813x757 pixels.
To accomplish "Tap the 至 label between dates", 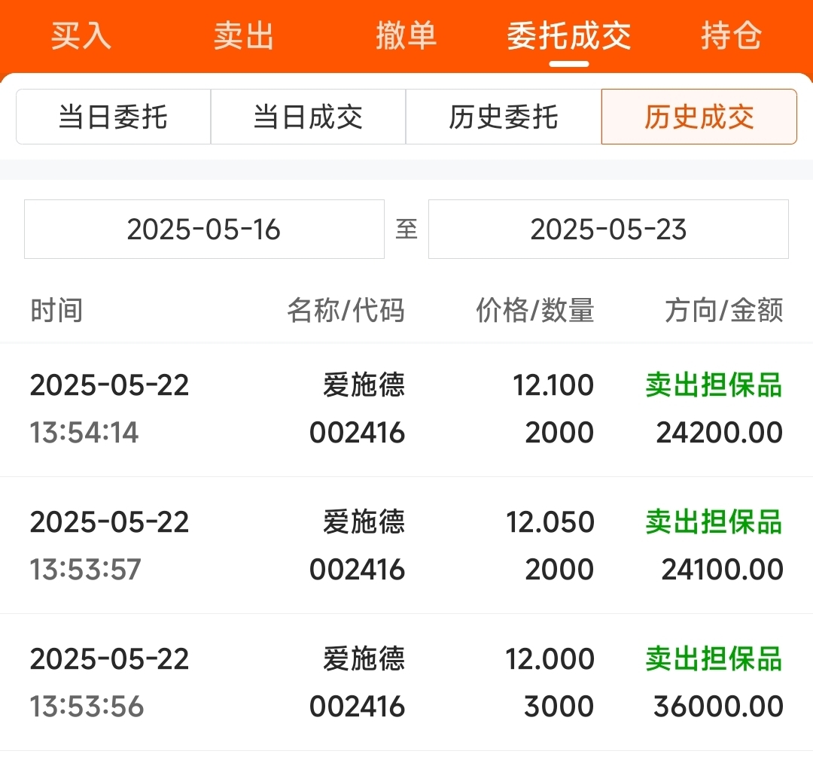I will (x=406, y=229).
